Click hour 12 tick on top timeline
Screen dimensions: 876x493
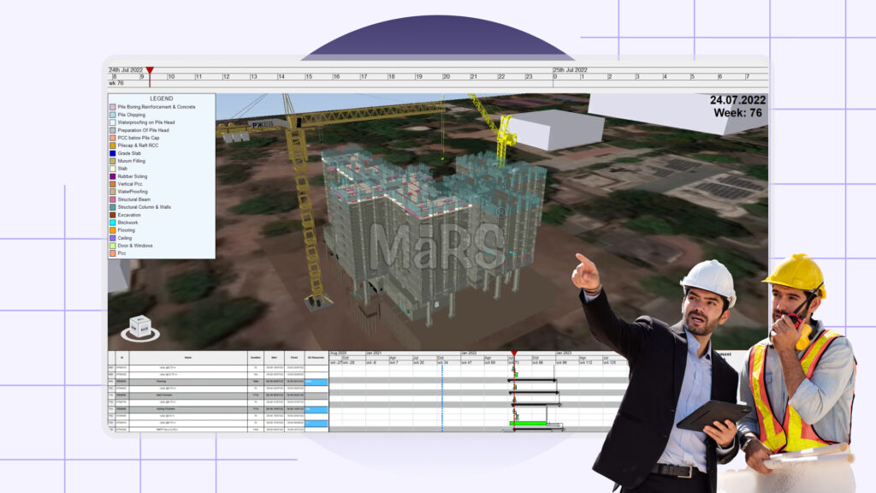pyautogui.click(x=226, y=76)
